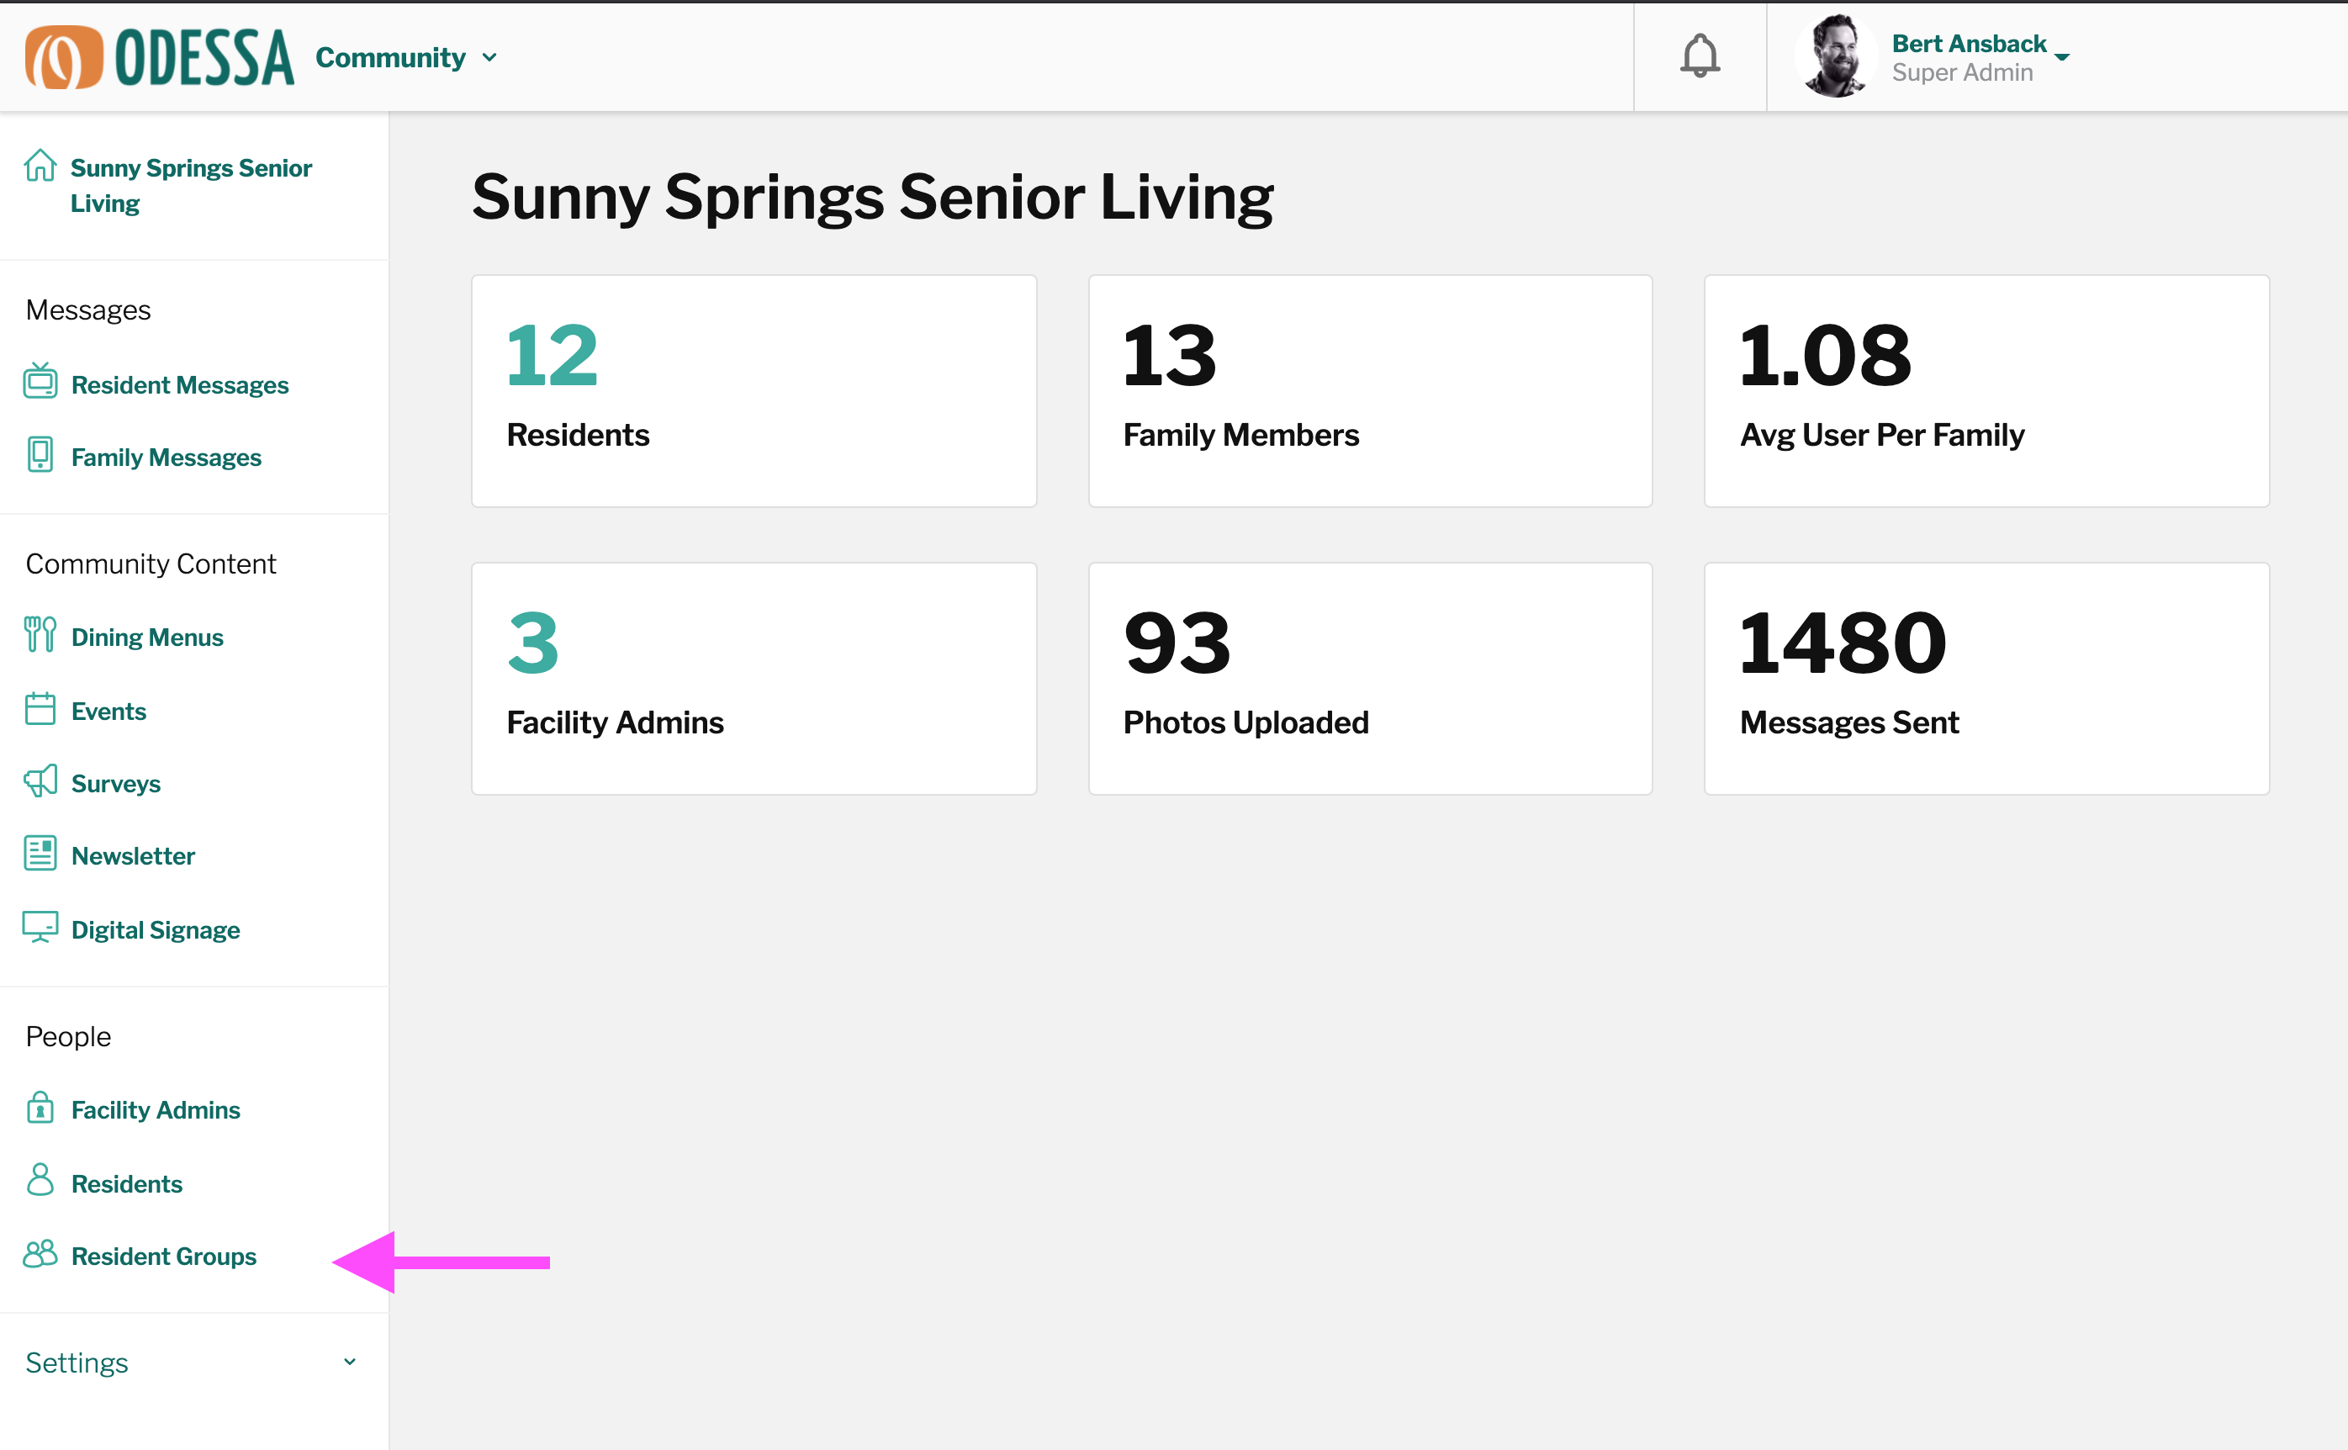The image size is (2348, 1450).
Task: Click the 13 Family Members card
Action: [x=1370, y=391]
